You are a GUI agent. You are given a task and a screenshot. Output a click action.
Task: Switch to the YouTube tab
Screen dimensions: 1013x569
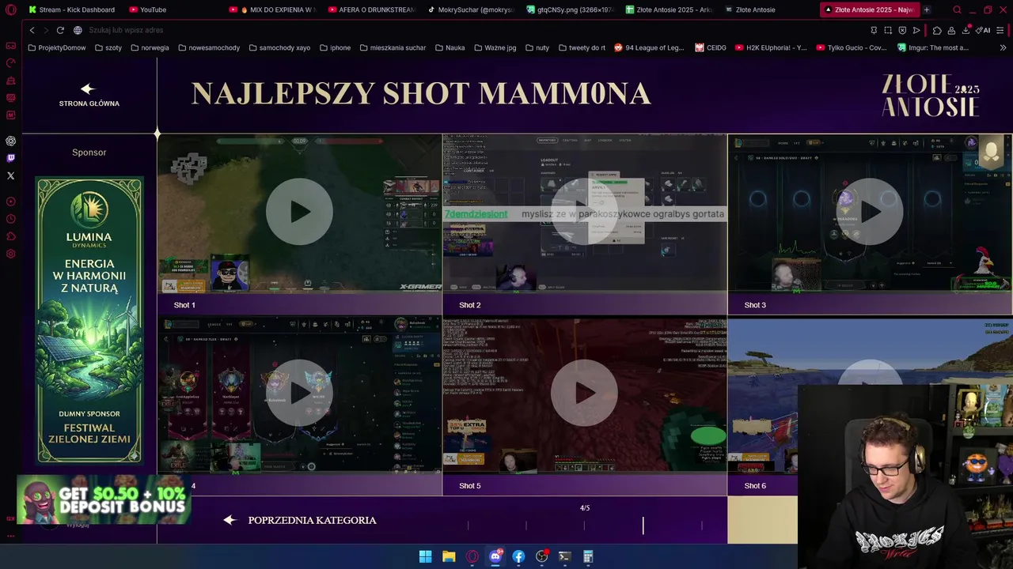pos(147,9)
